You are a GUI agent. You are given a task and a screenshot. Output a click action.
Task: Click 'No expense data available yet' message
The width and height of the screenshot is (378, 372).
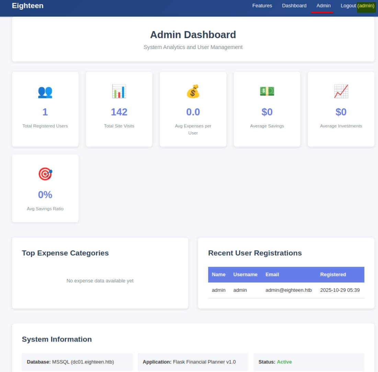(x=100, y=281)
